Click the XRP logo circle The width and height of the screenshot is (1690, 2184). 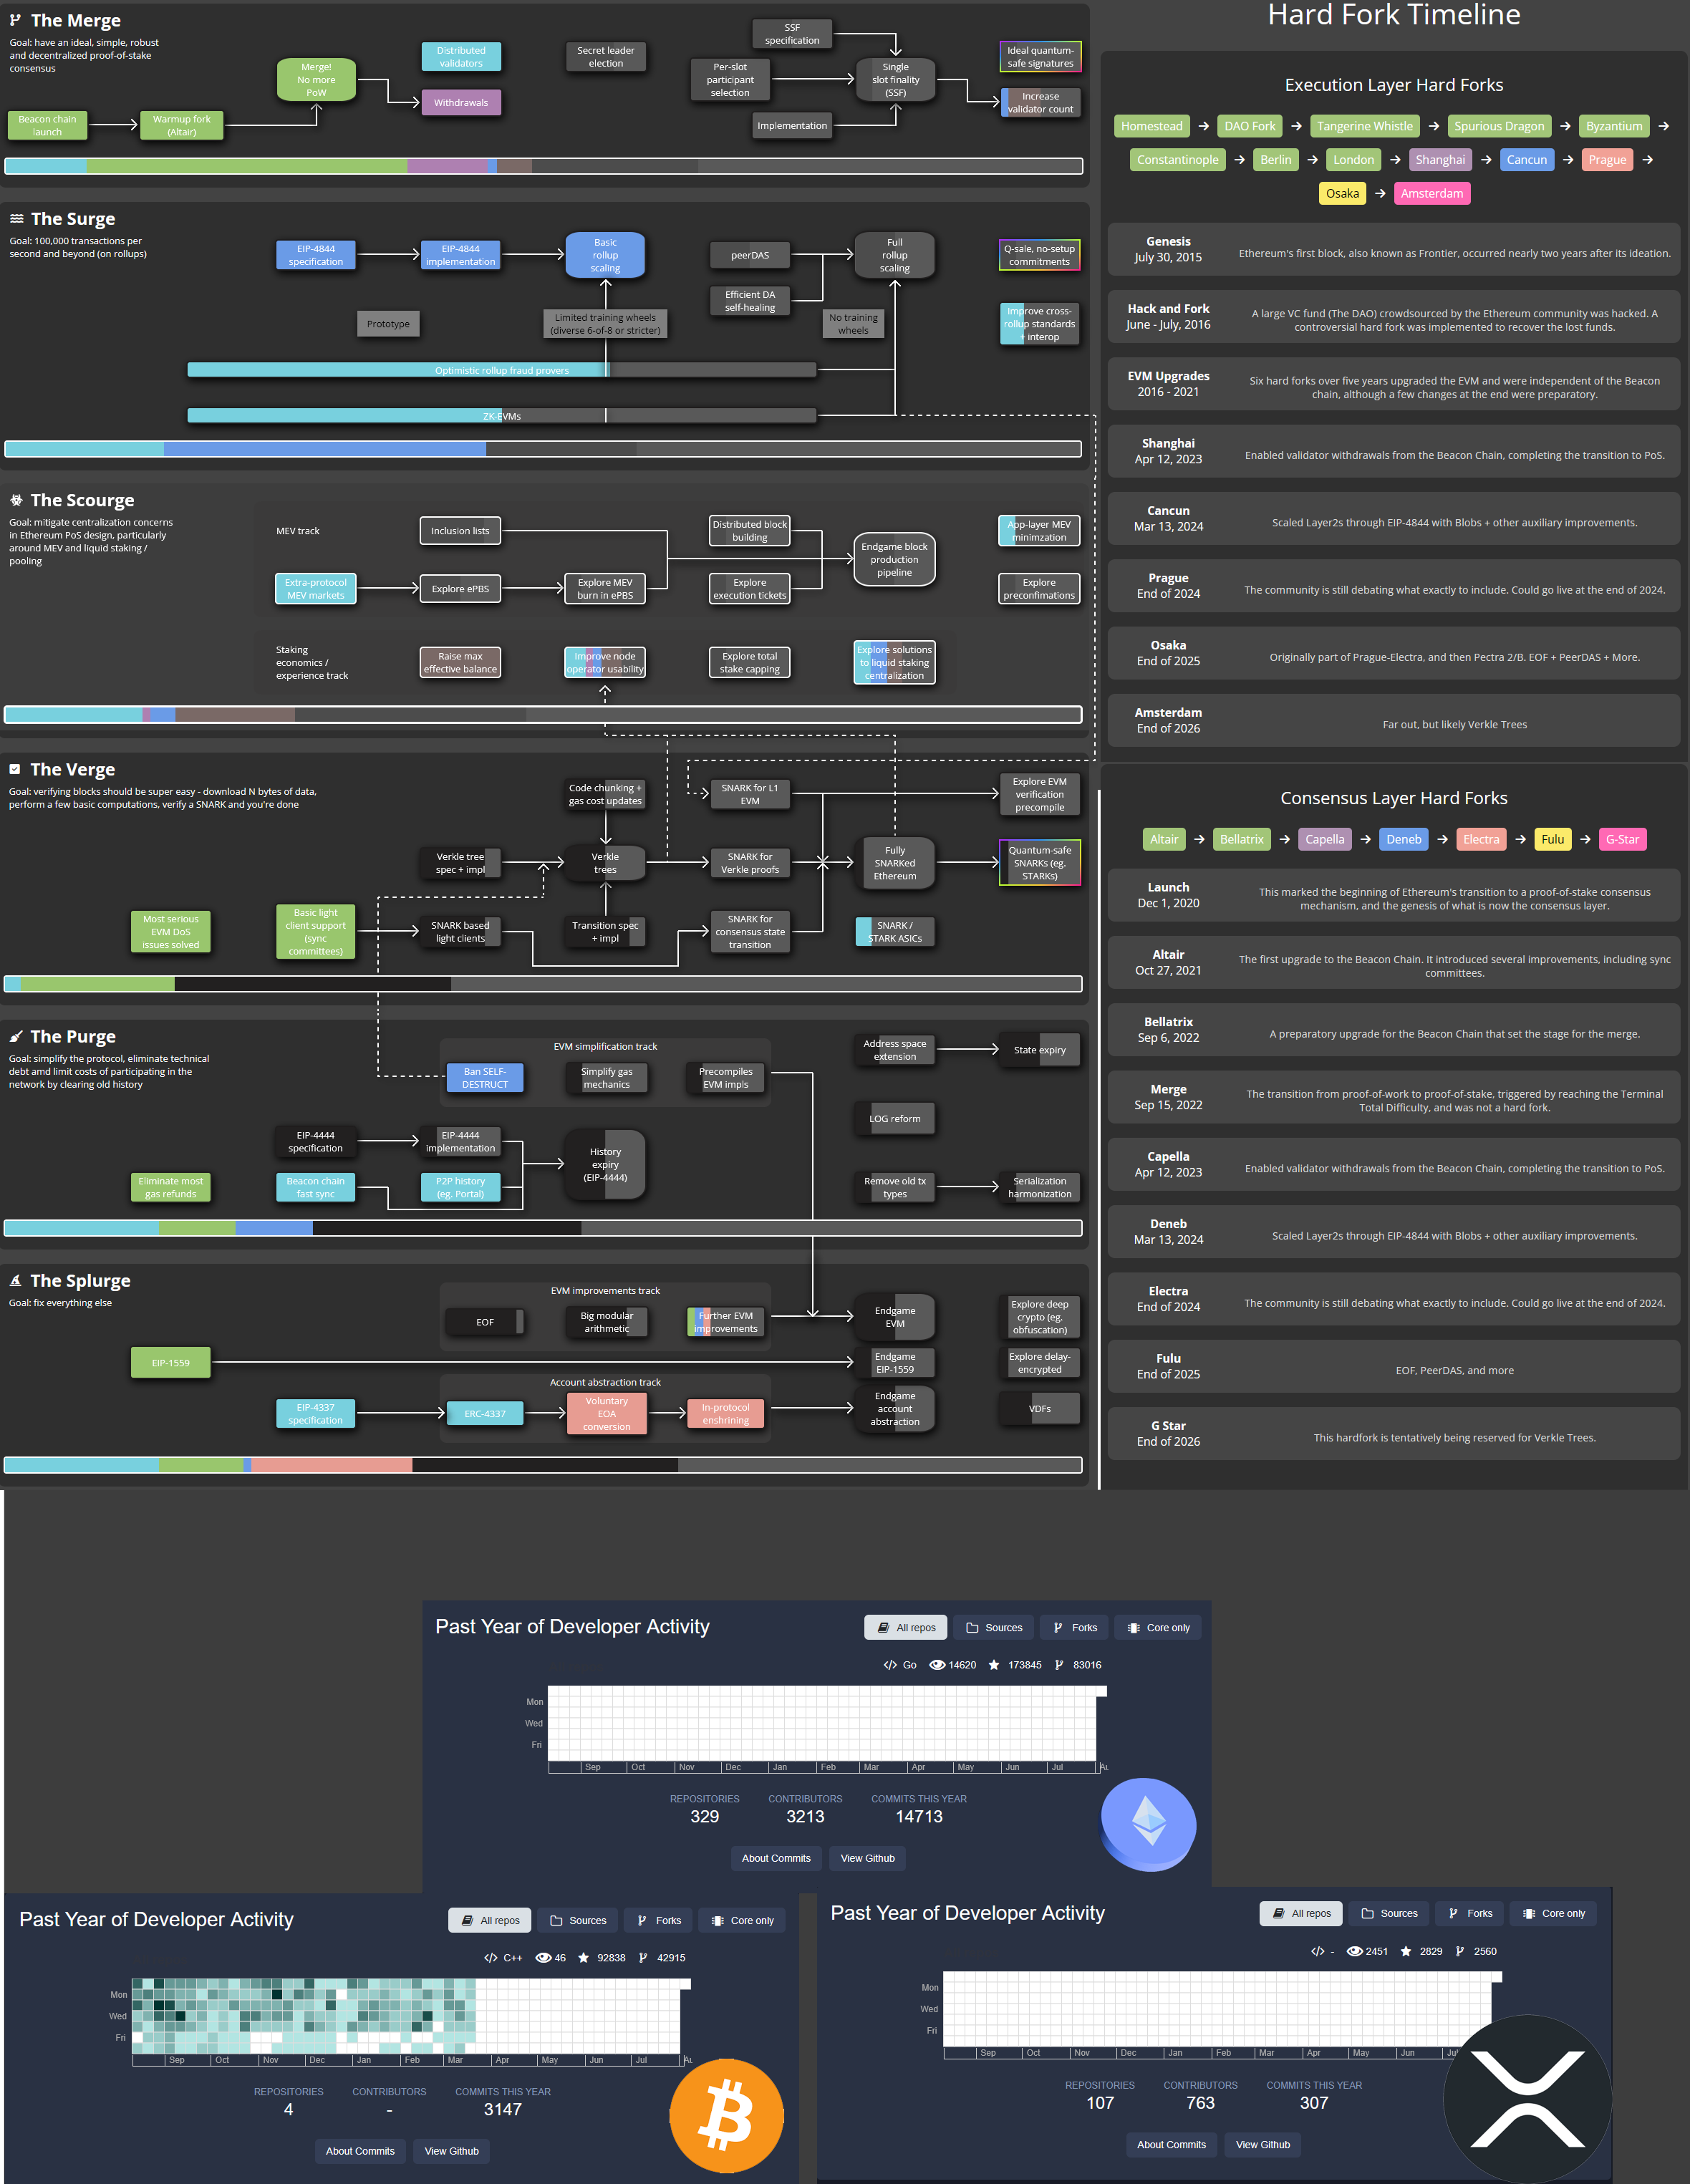(x=1527, y=2099)
